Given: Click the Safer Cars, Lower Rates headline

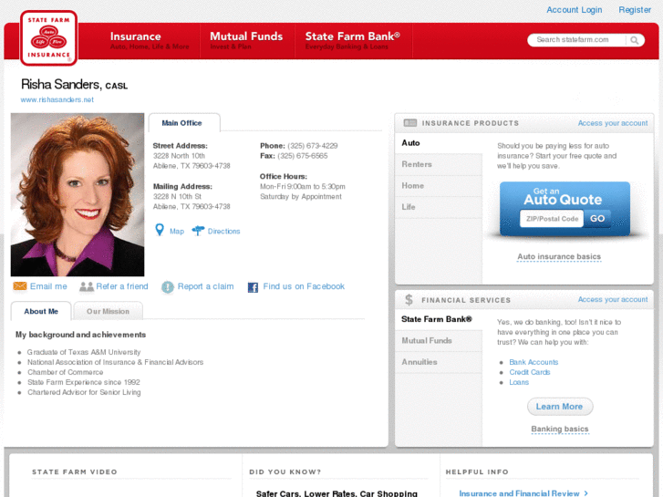Looking at the screenshot, I should [x=337, y=493].
